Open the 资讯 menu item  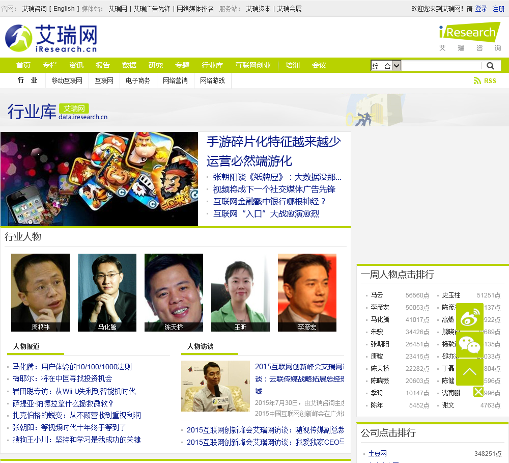coord(76,65)
